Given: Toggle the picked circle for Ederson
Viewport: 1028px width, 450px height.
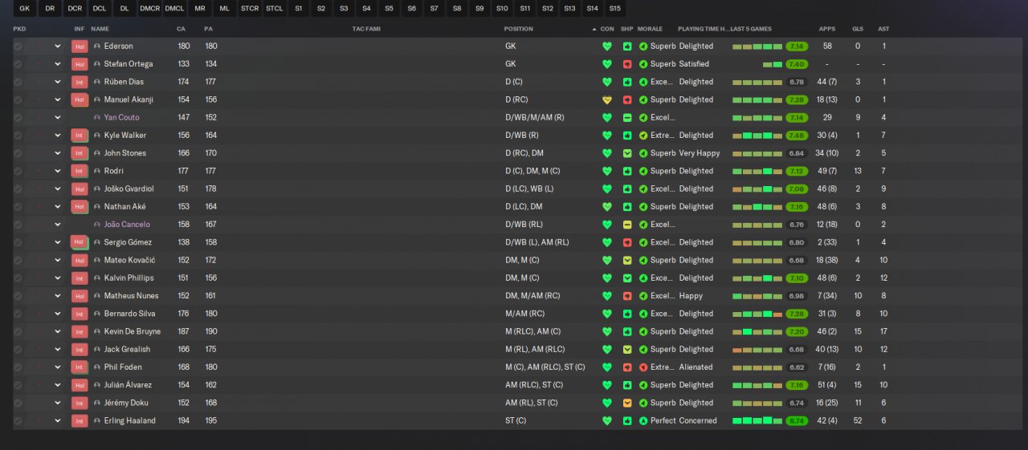Looking at the screenshot, I should click(x=18, y=47).
